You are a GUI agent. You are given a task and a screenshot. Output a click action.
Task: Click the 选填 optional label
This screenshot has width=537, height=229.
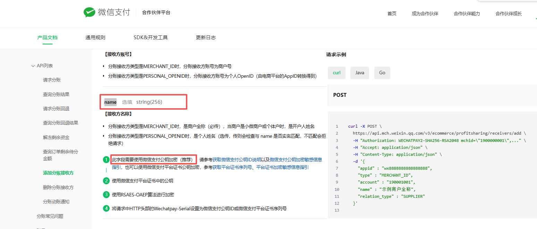click(127, 102)
